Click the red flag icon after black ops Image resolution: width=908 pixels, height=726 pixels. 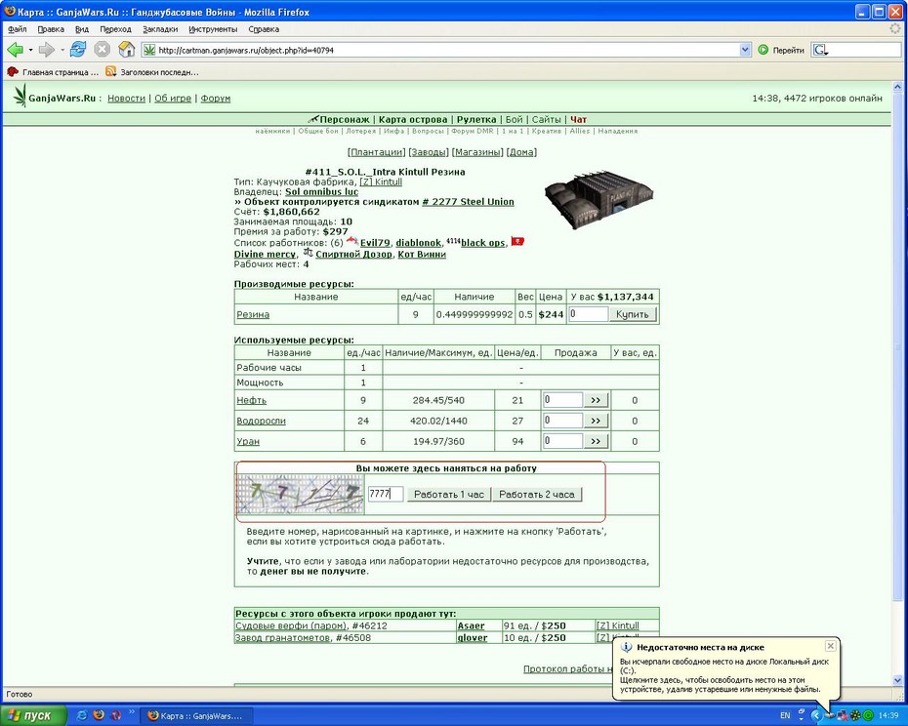(x=517, y=241)
